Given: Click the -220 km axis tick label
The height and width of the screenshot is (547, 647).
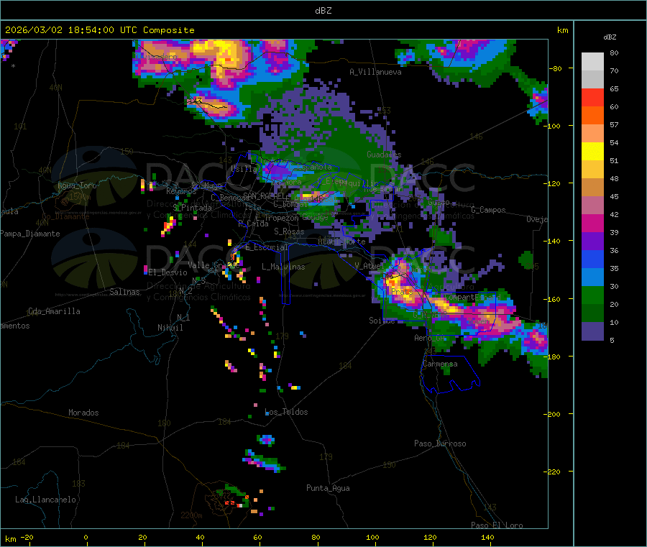Looking at the screenshot, I should 551,472.
